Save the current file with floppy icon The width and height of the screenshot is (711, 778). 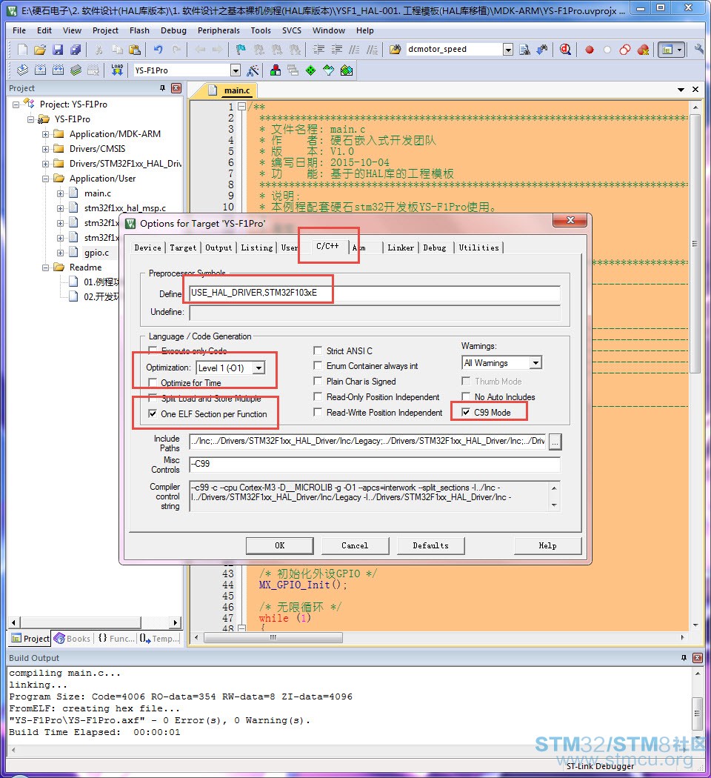click(x=58, y=50)
